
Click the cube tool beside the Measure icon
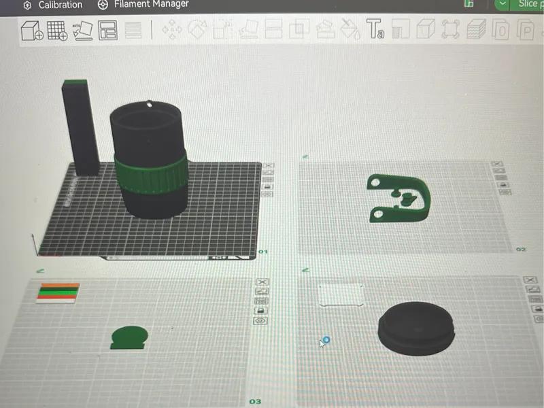[426, 29]
